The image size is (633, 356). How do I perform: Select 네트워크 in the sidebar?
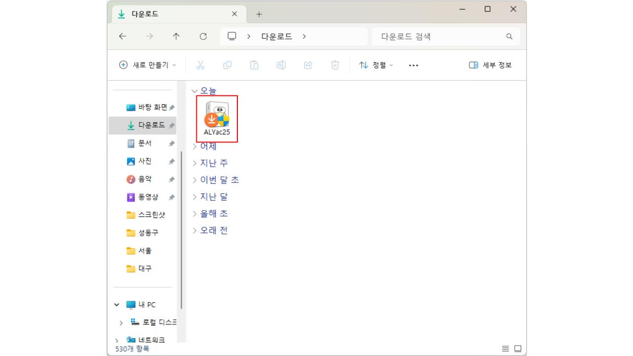146,340
